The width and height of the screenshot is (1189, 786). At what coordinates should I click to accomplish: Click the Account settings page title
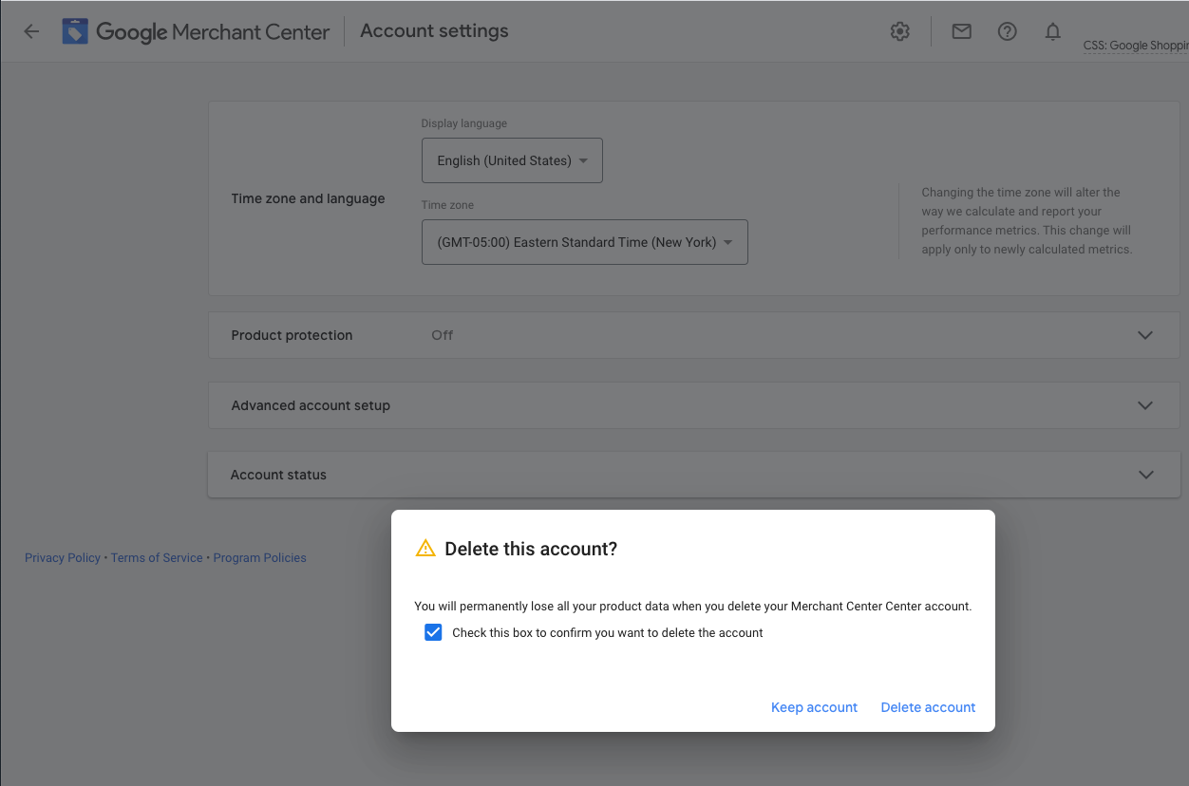pyautogui.click(x=434, y=31)
